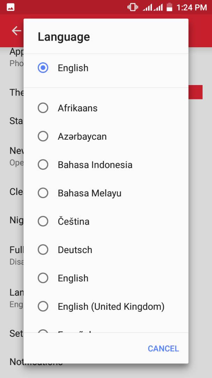
Task: Tap the partially visible Español option
Action: 75,330
